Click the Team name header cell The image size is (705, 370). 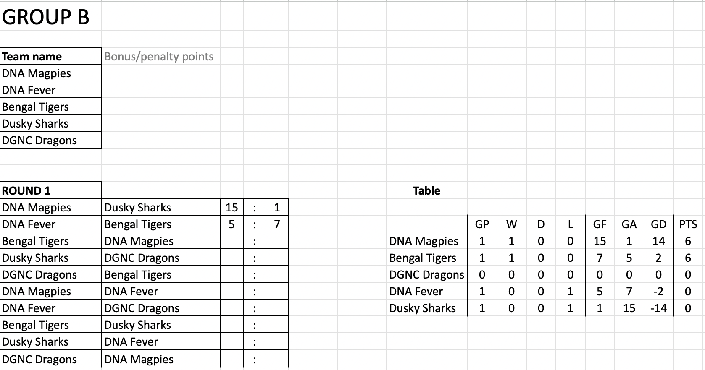tap(32, 57)
